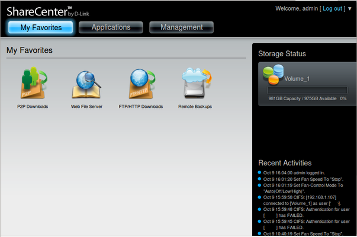The height and width of the screenshot is (237, 357).
Task: Select the 'Oct 9 16:04:00 admin logged in' entry
Action: (294, 173)
